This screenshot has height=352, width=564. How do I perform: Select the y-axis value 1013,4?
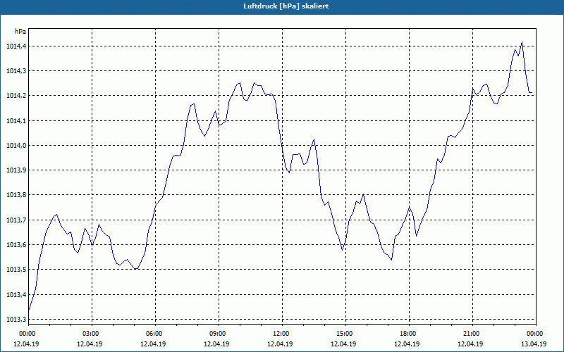pyautogui.click(x=16, y=294)
